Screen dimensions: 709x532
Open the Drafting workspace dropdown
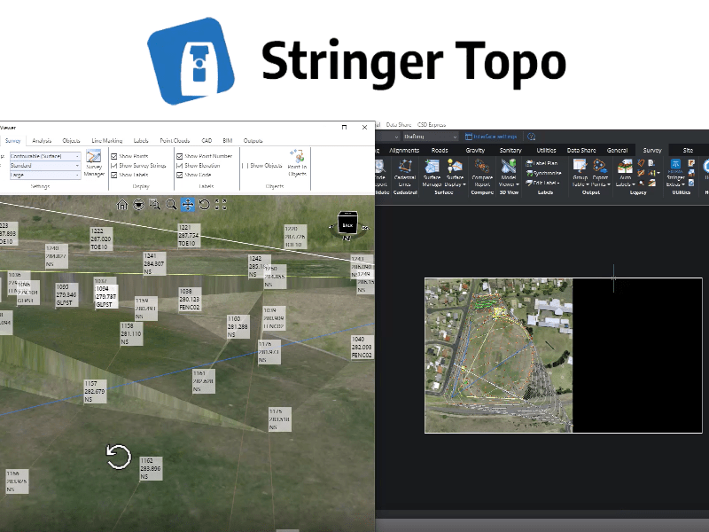(x=431, y=137)
